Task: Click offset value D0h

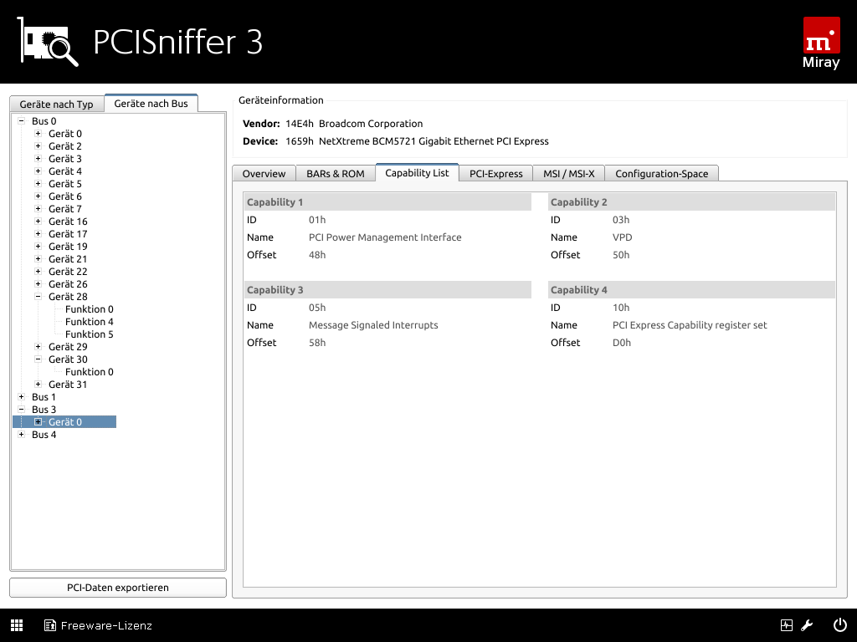Action: pyautogui.click(x=622, y=342)
